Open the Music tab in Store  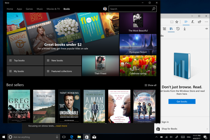40,9
